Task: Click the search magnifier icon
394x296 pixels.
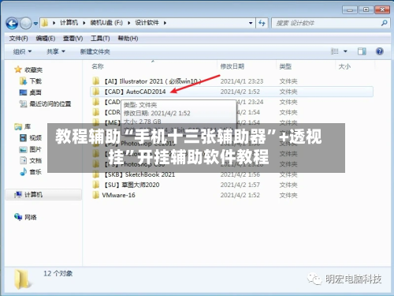Action: (x=385, y=23)
